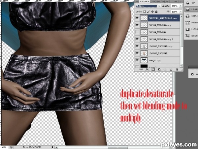This screenshot has width=198, height=149.
Task: Click the black thumbnail of the bottom layer
Action: (144, 66)
